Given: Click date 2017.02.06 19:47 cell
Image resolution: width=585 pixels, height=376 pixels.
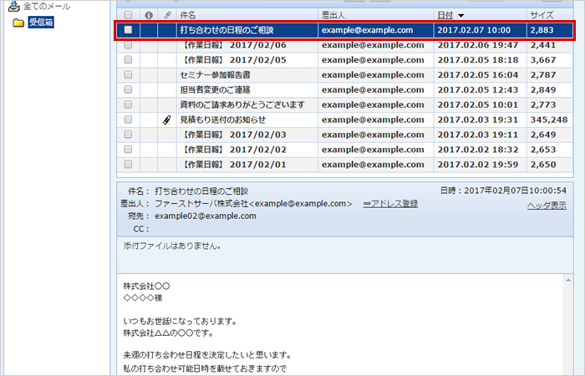Looking at the screenshot, I should point(478,45).
